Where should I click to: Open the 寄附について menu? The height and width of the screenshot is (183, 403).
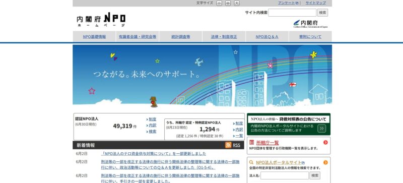(x=310, y=37)
